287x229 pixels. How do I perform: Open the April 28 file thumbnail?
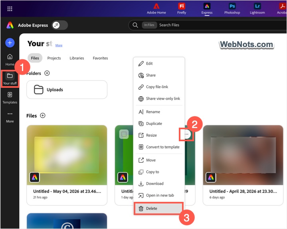tap(243, 155)
